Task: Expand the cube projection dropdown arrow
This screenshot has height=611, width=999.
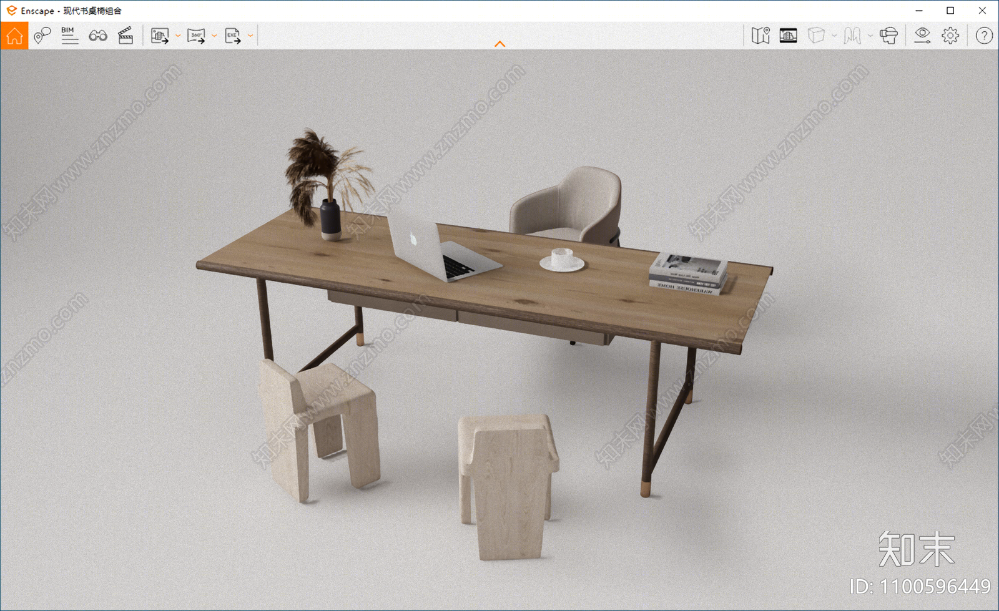Action: 834,36
